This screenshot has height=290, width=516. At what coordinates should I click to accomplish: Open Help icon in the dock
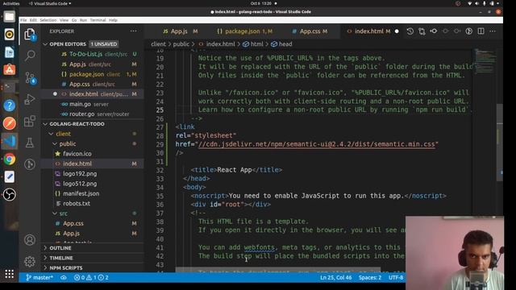tap(9, 106)
